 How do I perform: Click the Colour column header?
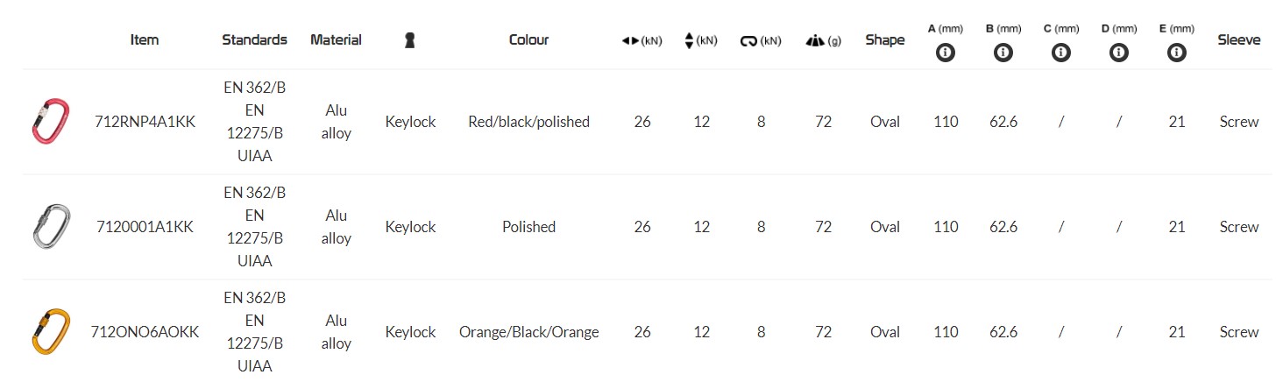[x=528, y=39]
